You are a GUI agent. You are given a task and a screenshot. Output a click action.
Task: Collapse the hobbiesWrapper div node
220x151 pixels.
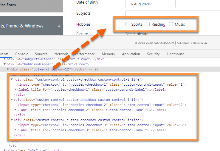(4, 64)
